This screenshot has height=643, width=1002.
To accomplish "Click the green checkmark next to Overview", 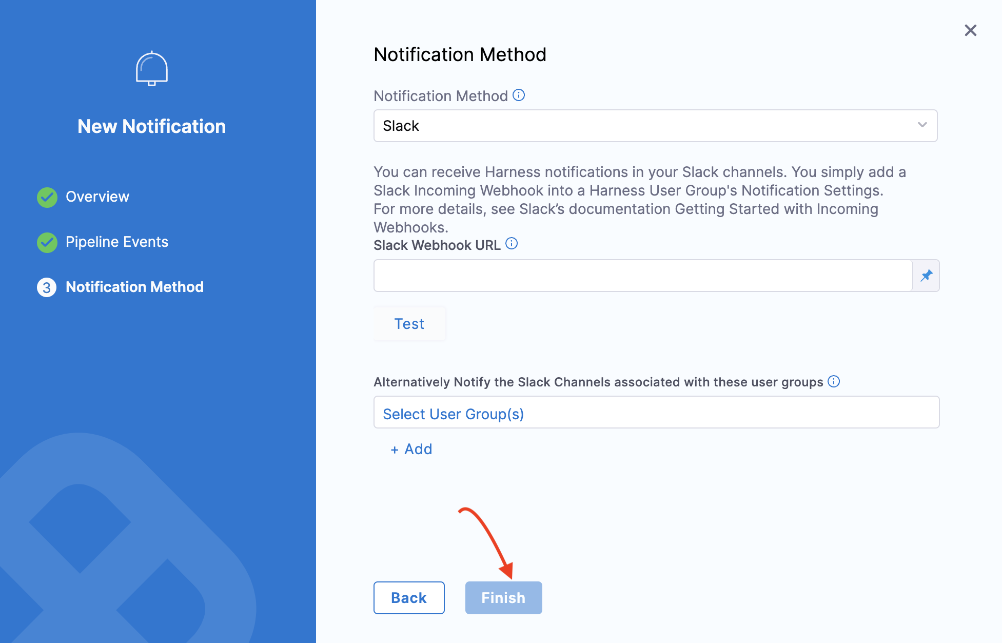I will pos(47,197).
